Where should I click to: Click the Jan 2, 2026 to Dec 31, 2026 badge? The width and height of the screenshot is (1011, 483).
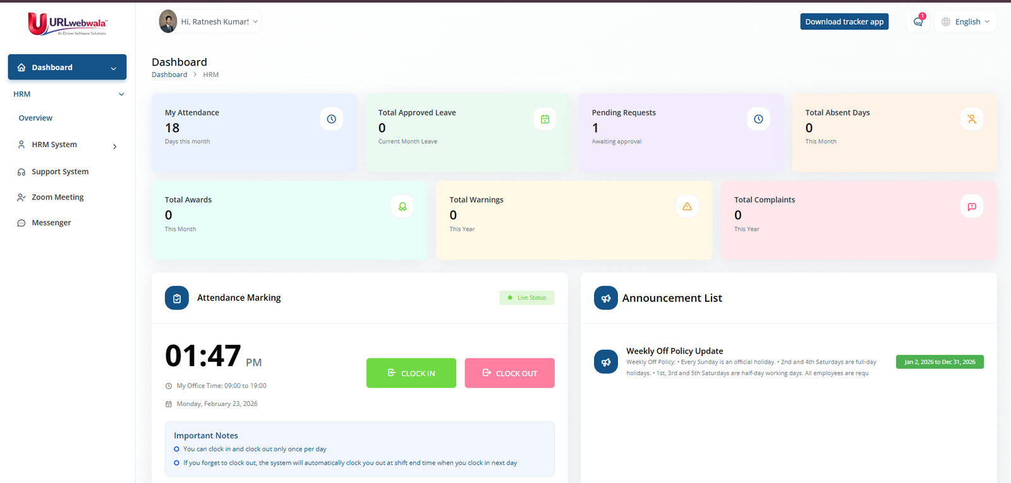(940, 362)
